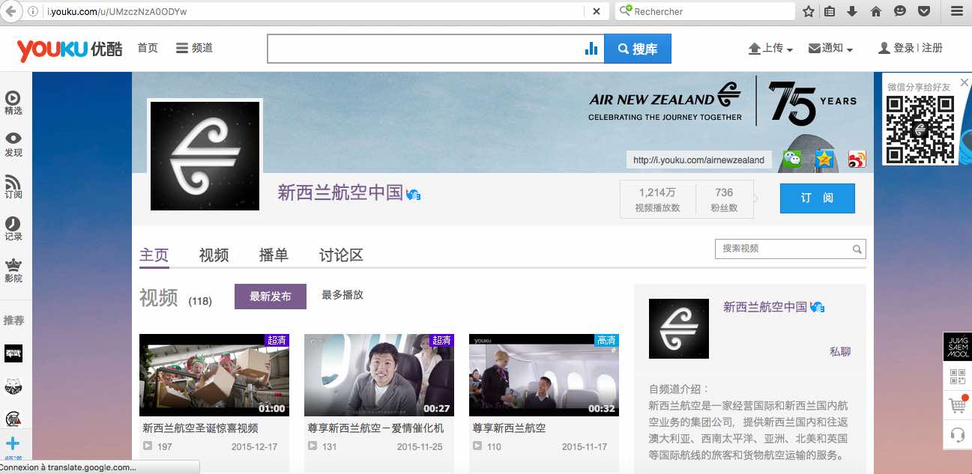Open first recommended channel icon under 推荐
972x474 pixels.
(x=13, y=353)
